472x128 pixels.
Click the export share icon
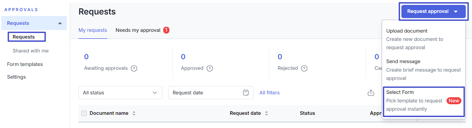click(x=371, y=93)
